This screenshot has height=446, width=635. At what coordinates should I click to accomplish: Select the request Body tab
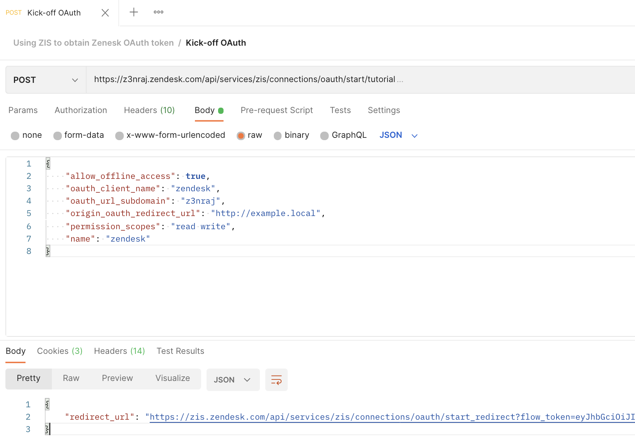tap(209, 110)
